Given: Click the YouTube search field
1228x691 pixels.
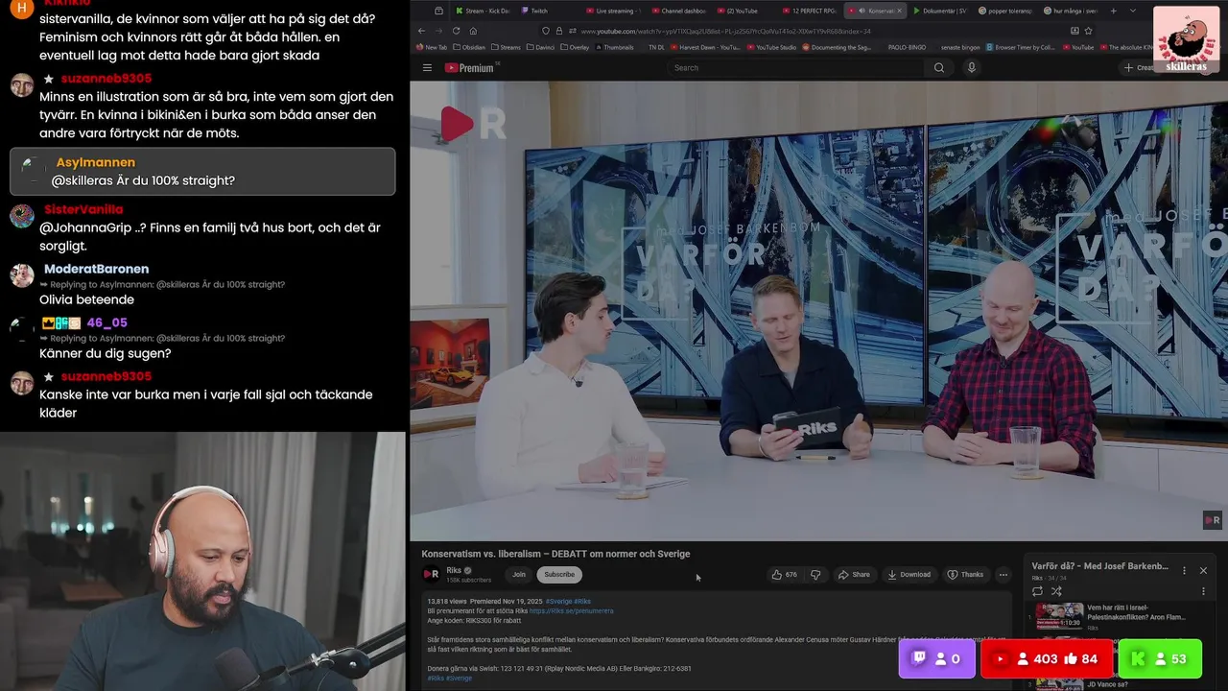Looking at the screenshot, I should pyautogui.click(x=796, y=68).
